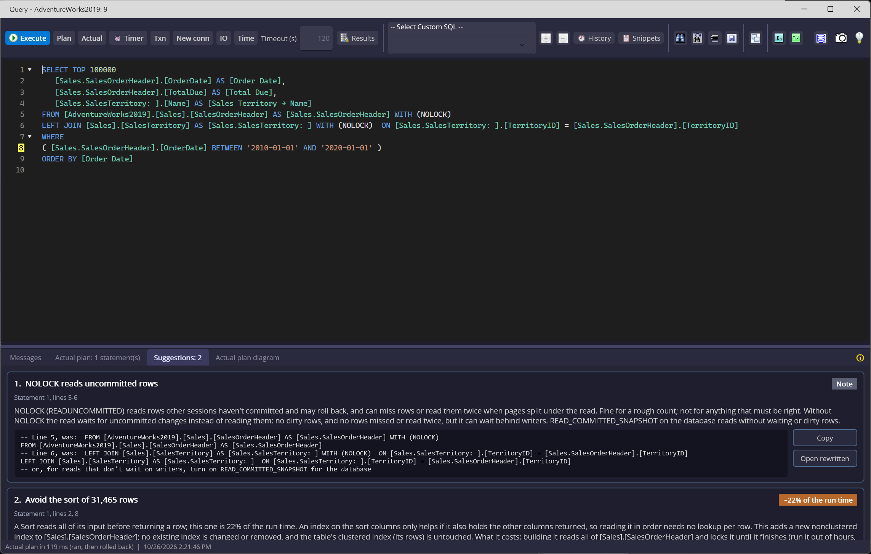
Task: Toggle the Timer option
Action: click(x=129, y=38)
